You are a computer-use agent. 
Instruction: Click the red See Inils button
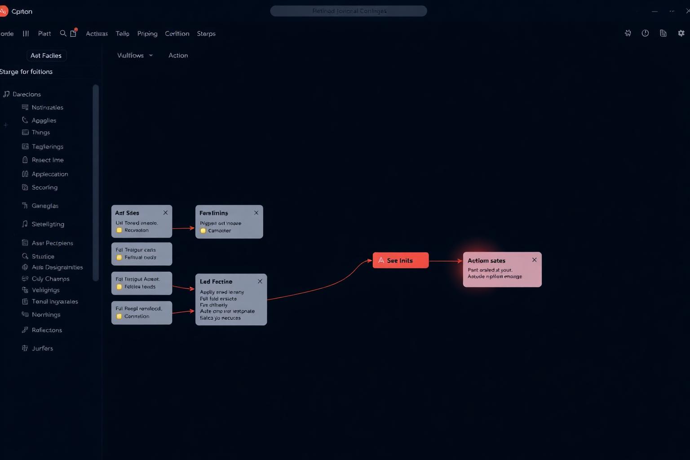[401, 260]
